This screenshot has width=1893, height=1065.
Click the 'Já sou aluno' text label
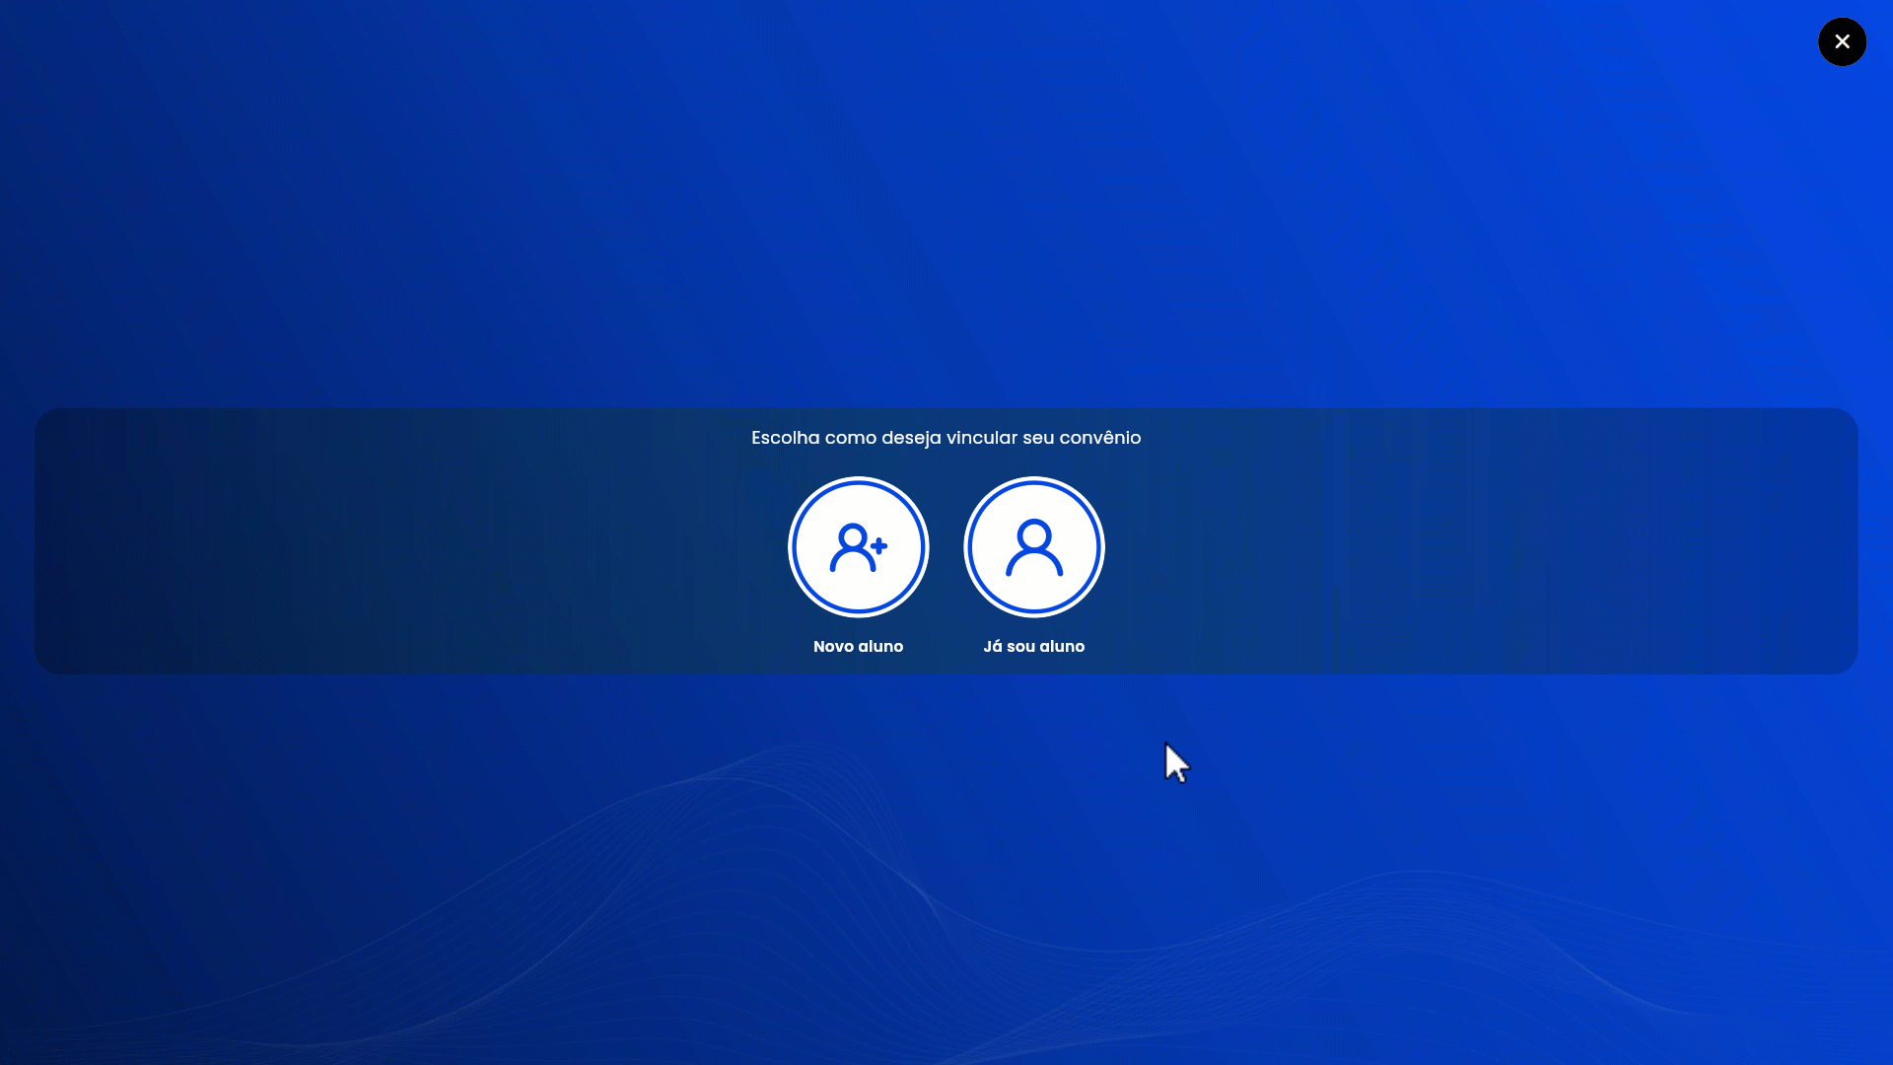(x=1033, y=647)
